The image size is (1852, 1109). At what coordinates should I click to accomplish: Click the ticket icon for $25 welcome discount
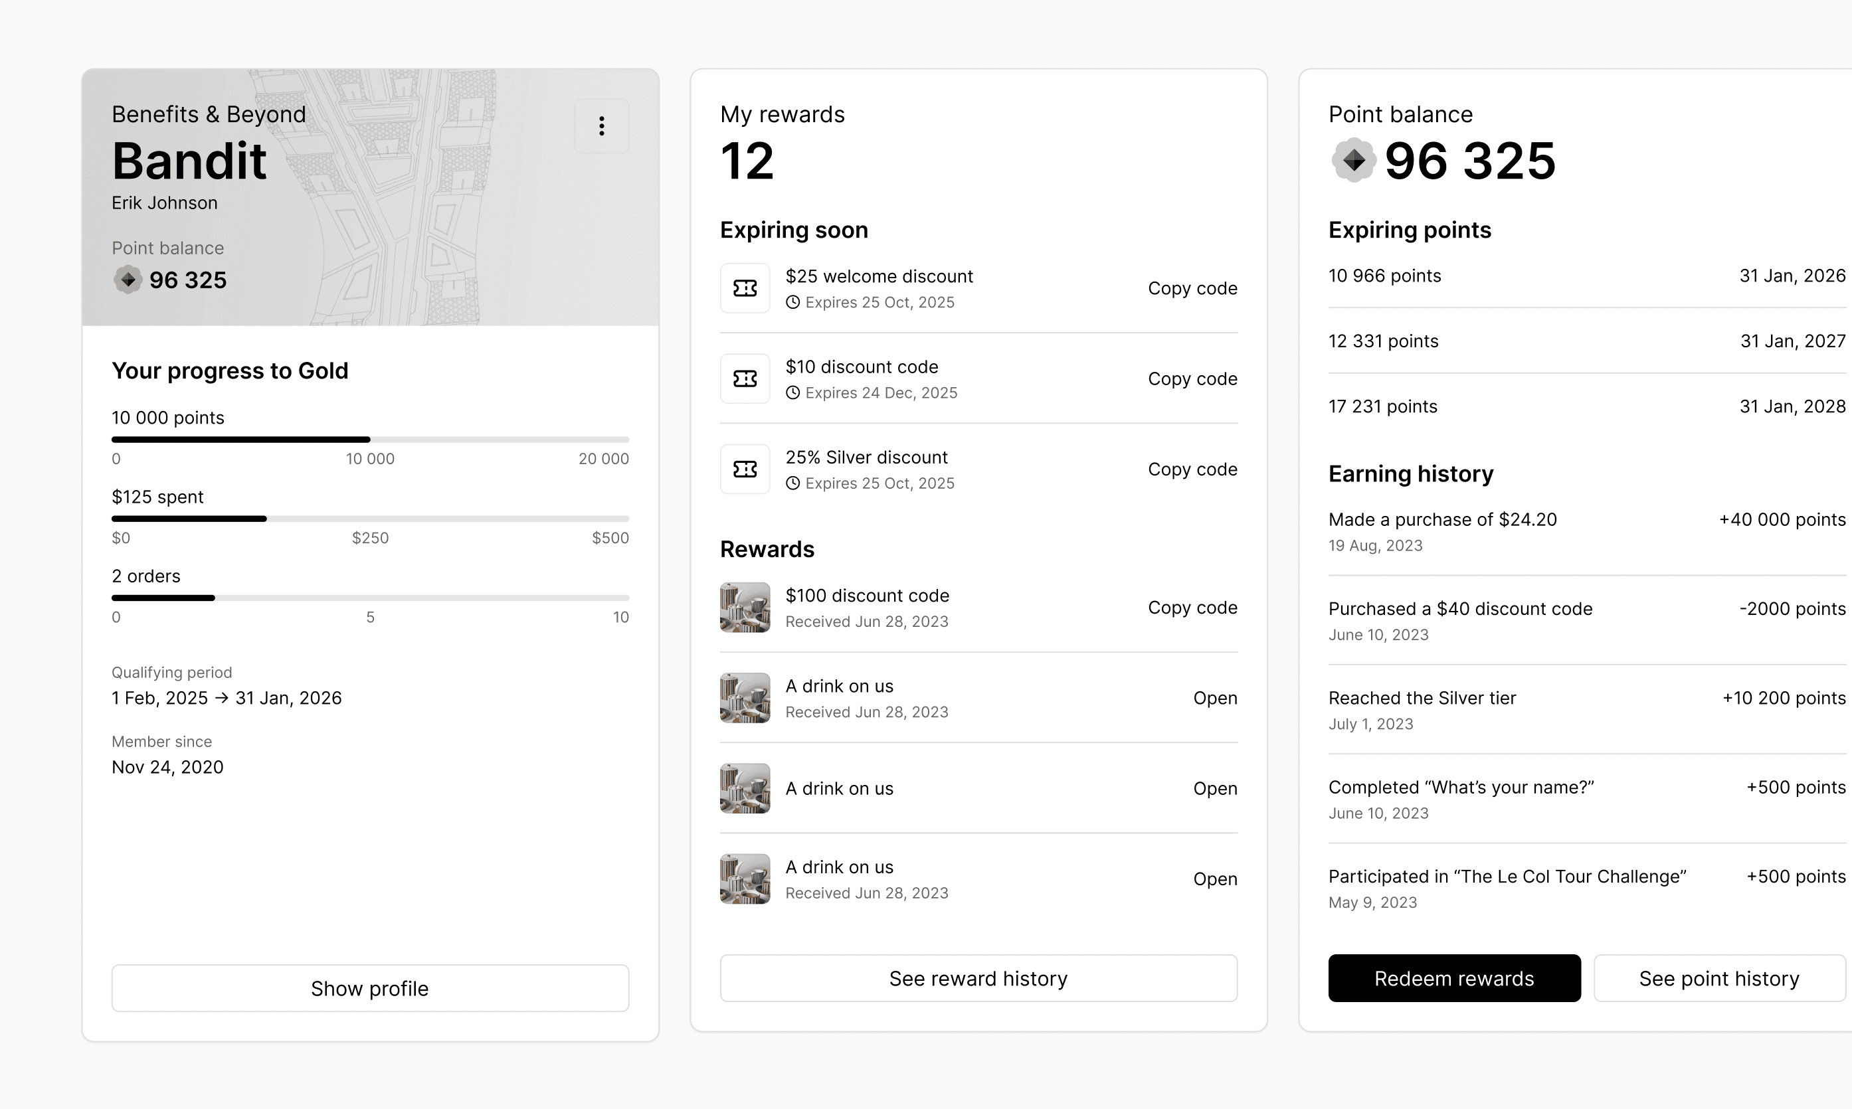745,288
